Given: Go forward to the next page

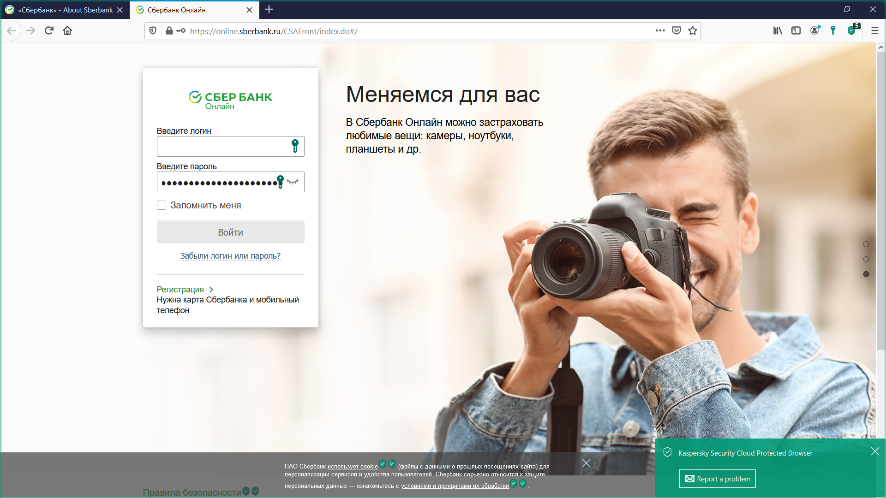Looking at the screenshot, I should pos(30,31).
